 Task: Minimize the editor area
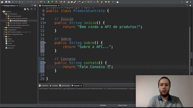(187, 5)
